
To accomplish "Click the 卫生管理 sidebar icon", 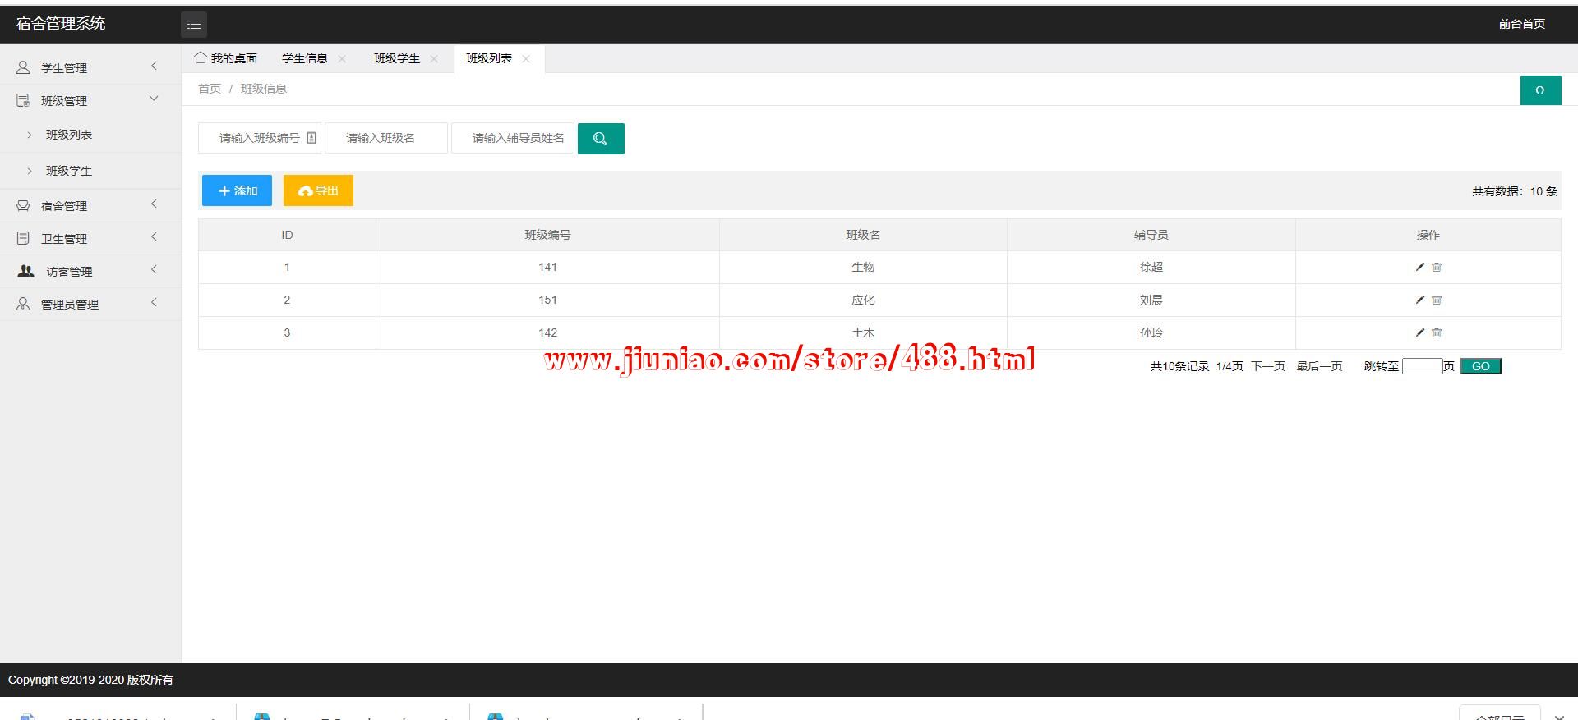I will (x=23, y=238).
